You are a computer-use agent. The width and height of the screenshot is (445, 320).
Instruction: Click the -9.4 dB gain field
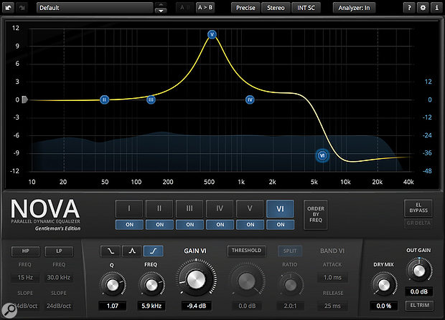pyautogui.click(x=197, y=306)
